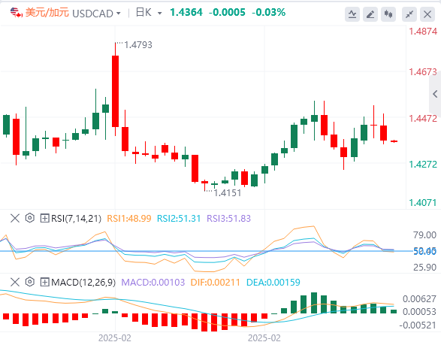
Task: Click the MACD(12,26,9) label
Action: coord(83,282)
